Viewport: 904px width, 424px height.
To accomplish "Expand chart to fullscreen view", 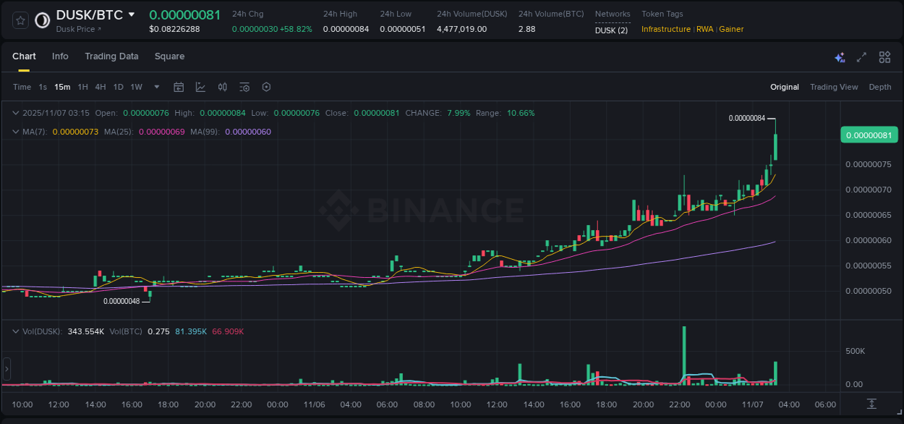I will [861, 56].
